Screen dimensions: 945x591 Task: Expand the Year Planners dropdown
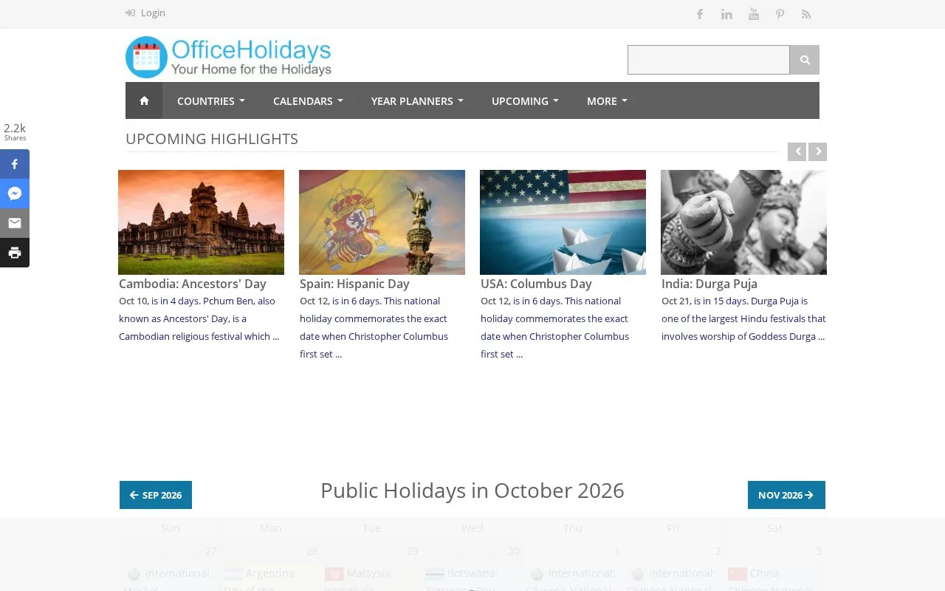417,101
